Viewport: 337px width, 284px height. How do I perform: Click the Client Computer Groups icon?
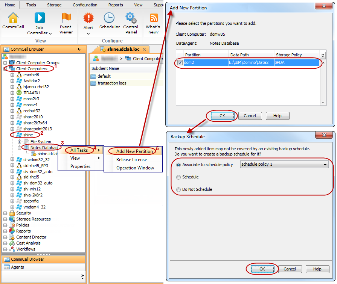pyautogui.click(x=12, y=62)
